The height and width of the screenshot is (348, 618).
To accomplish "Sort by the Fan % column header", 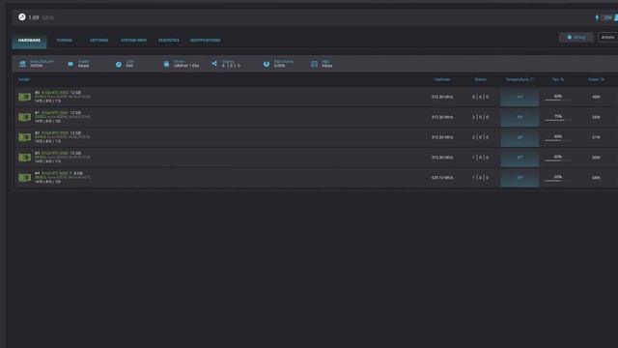I will point(558,79).
